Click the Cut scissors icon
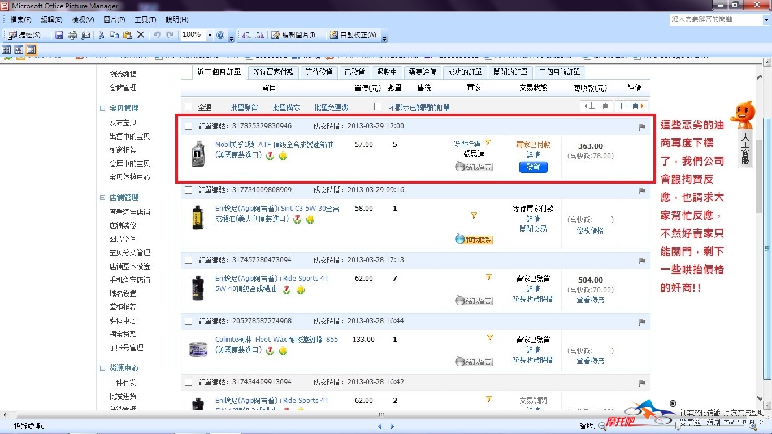The width and height of the screenshot is (772, 434). (102, 35)
